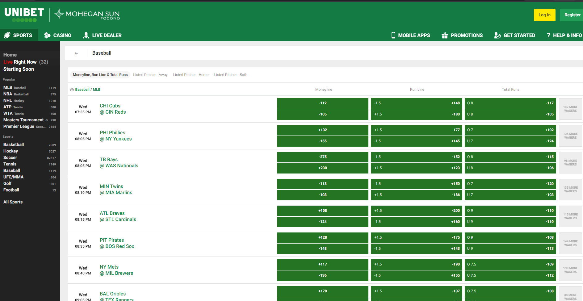Open Masters Tournament in Popular list
The width and height of the screenshot is (583, 301).
pos(30,120)
